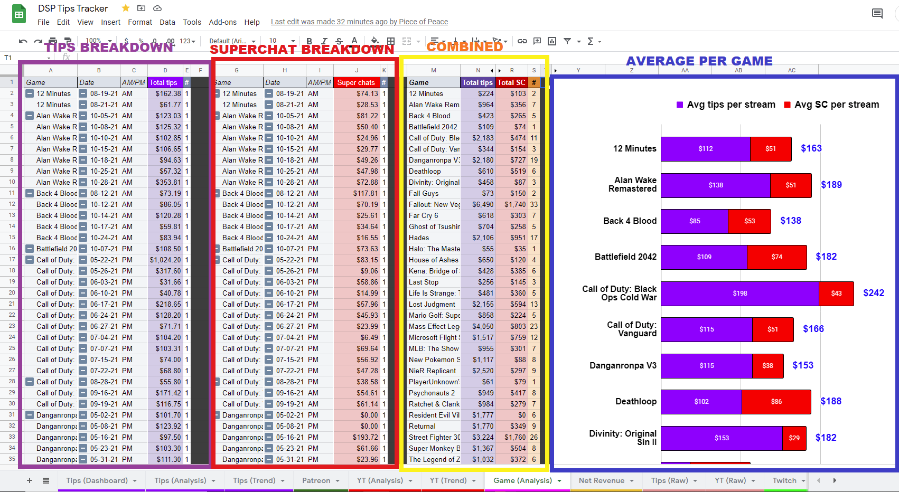Click the merge cells icon
This screenshot has height=492, width=899.
click(407, 41)
